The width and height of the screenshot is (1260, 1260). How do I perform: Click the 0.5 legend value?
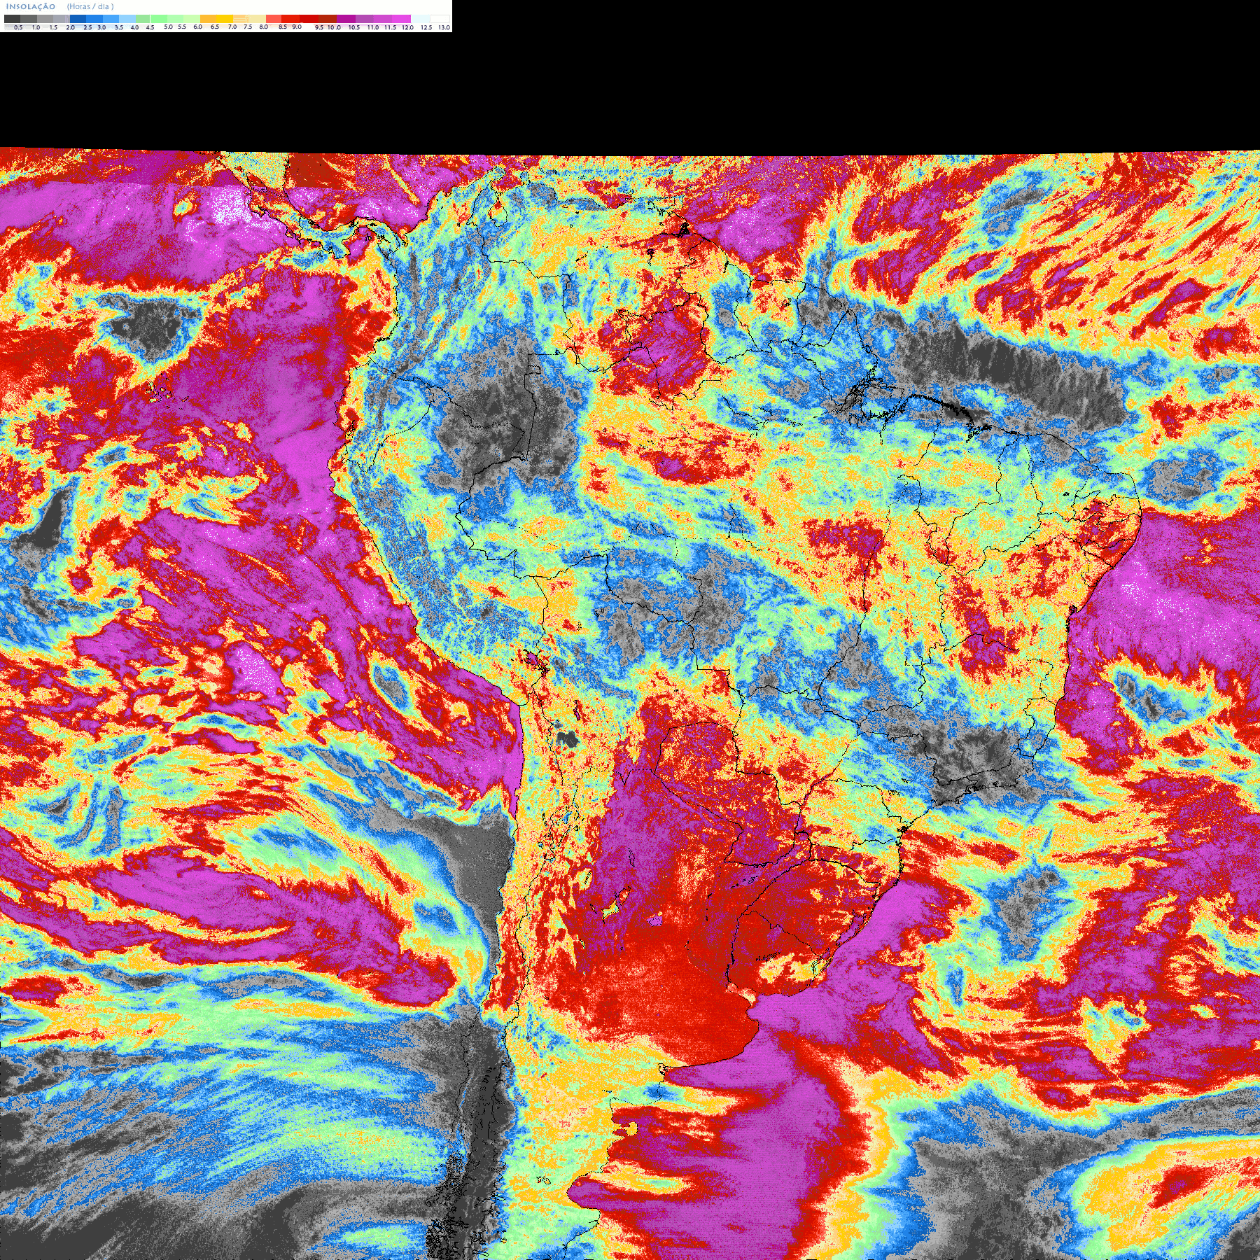[18, 27]
